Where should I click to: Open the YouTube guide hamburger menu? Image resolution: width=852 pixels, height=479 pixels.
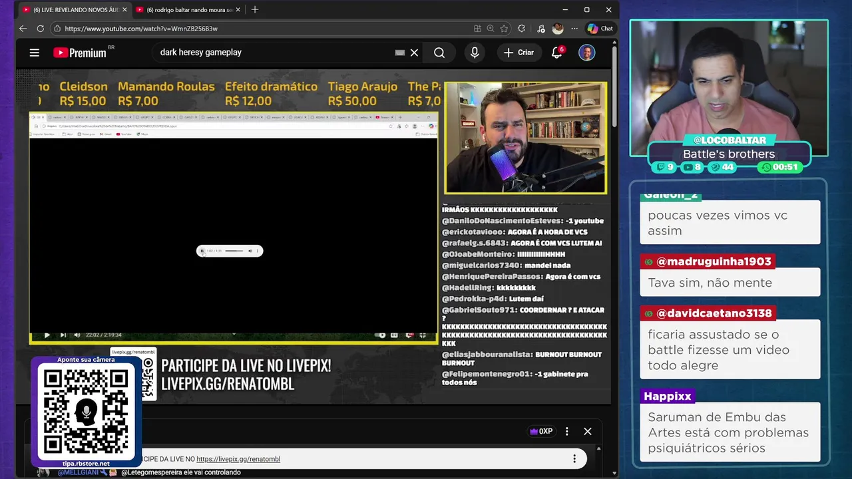(x=35, y=53)
